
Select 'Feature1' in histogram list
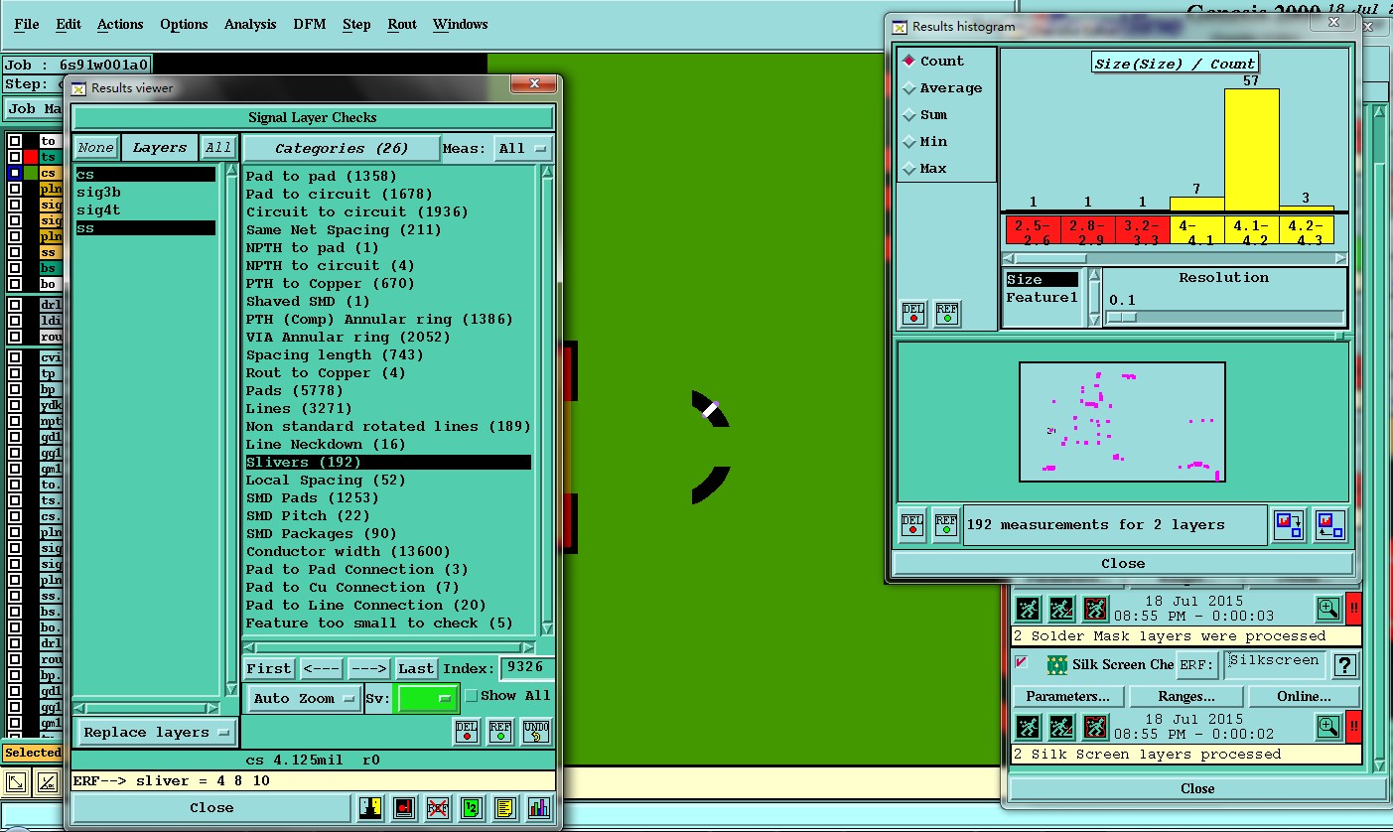[1042, 298]
